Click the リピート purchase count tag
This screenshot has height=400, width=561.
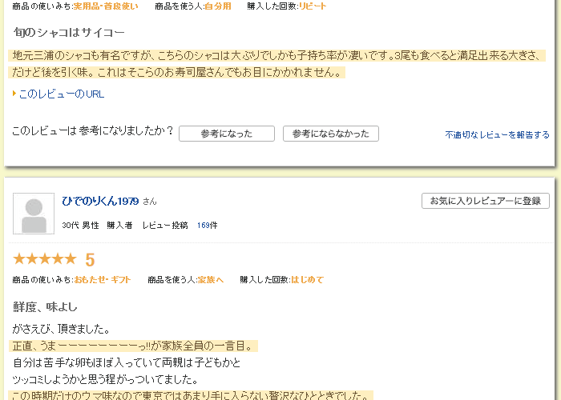[x=313, y=6]
